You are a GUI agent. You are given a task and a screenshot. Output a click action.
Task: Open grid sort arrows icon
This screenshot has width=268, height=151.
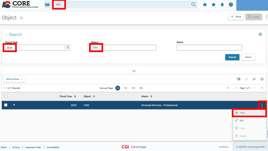(x=254, y=79)
